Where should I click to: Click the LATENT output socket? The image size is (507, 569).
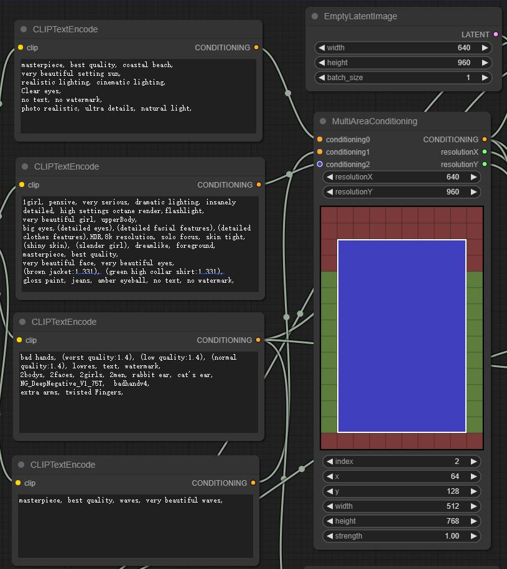(x=496, y=34)
